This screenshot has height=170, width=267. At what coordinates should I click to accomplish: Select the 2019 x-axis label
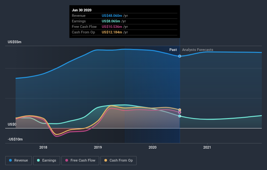tap(98, 147)
